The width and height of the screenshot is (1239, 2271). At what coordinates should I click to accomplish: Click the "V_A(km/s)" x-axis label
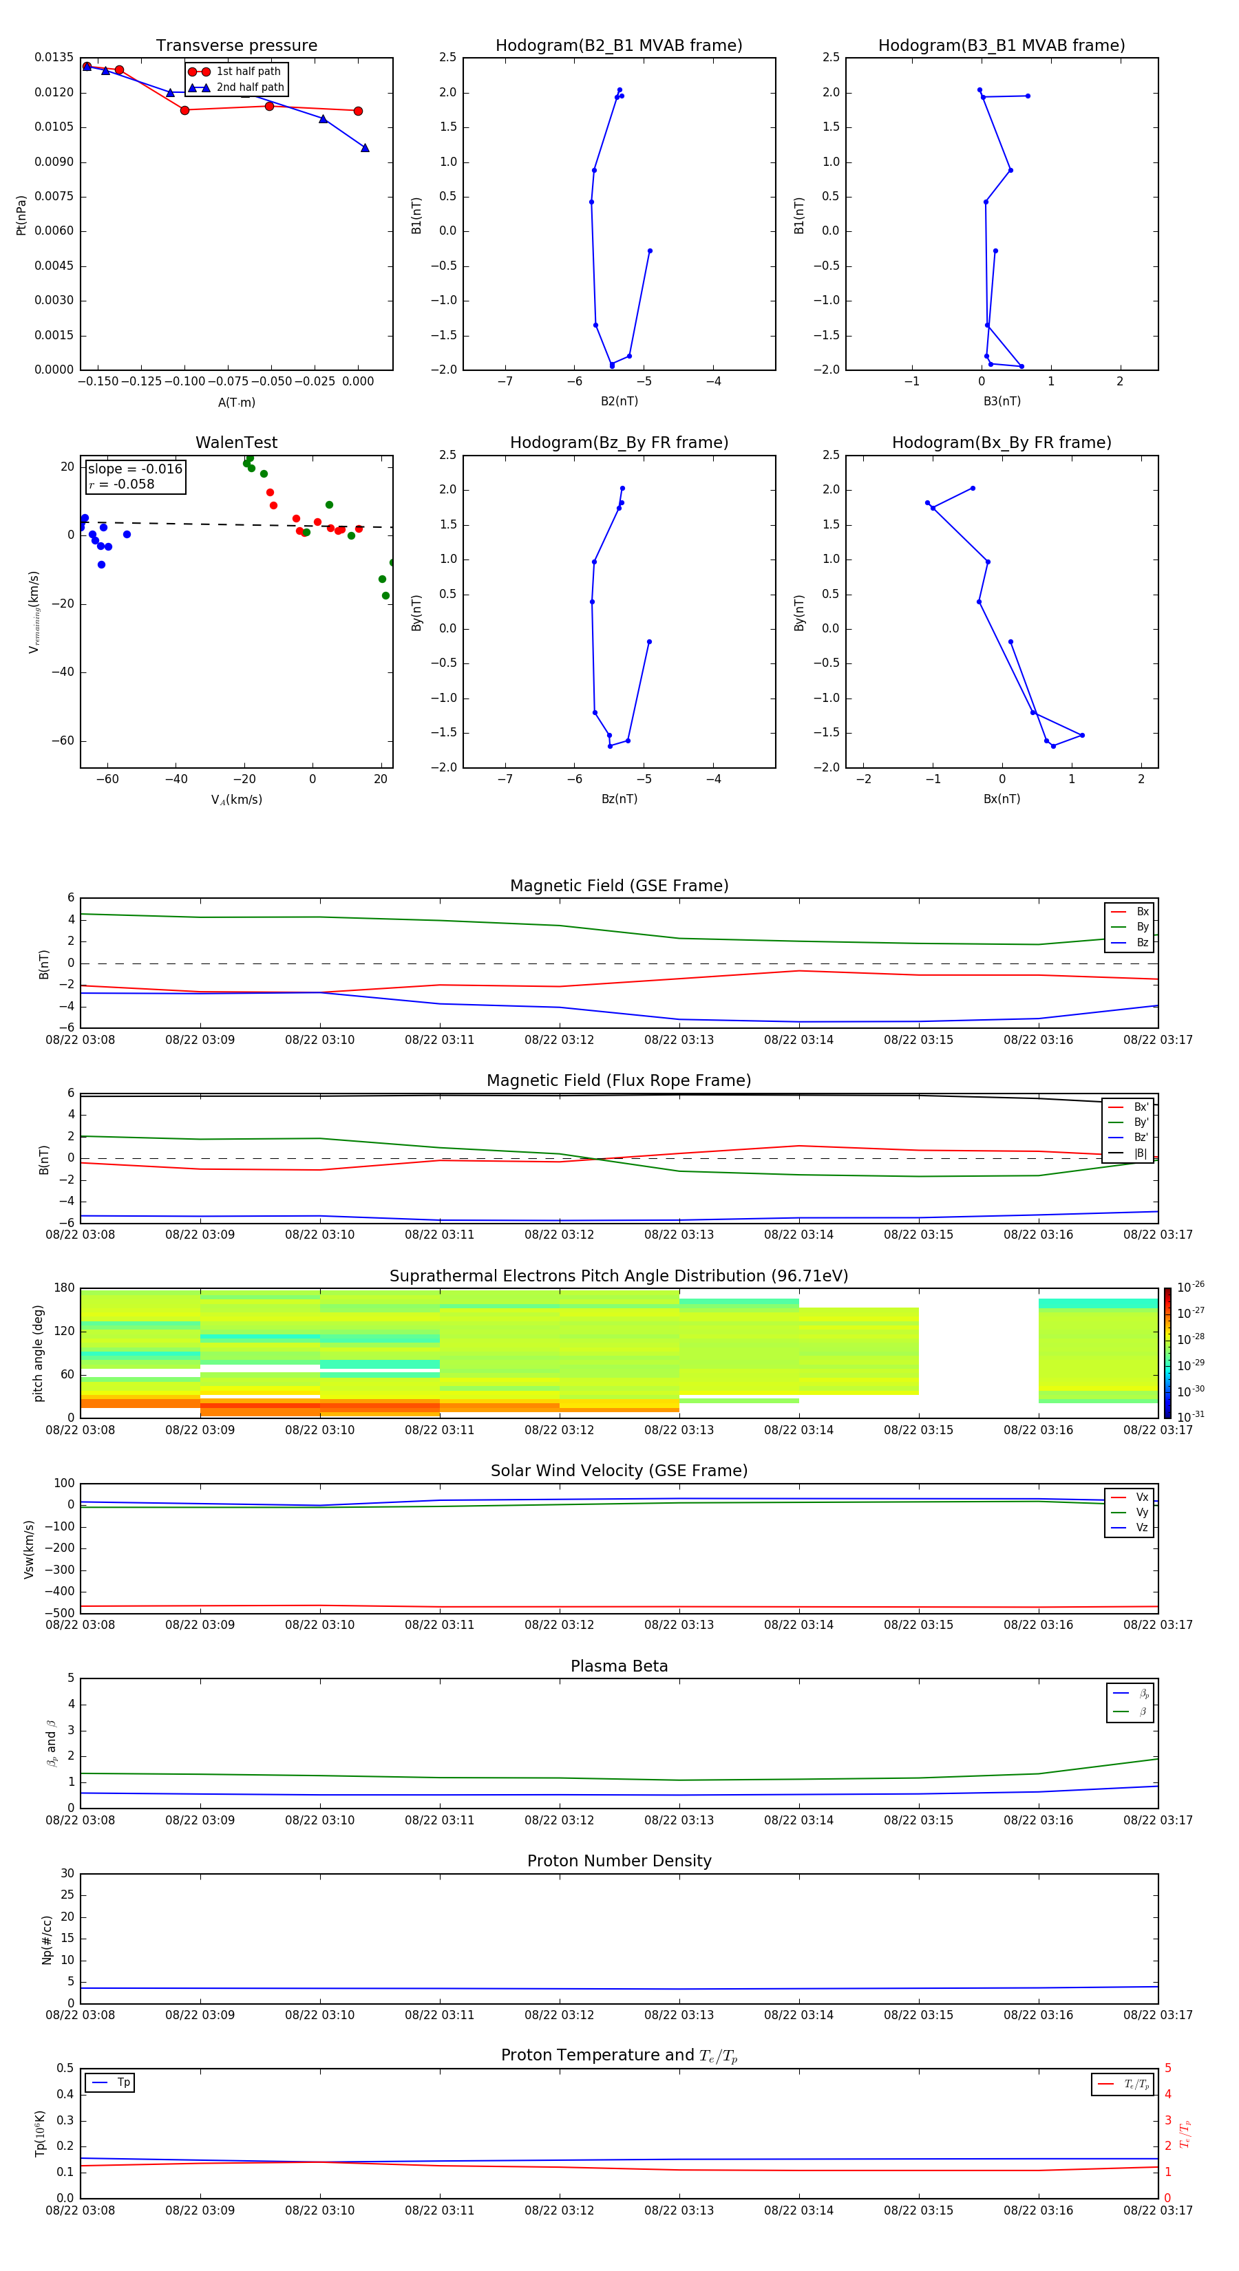236,800
